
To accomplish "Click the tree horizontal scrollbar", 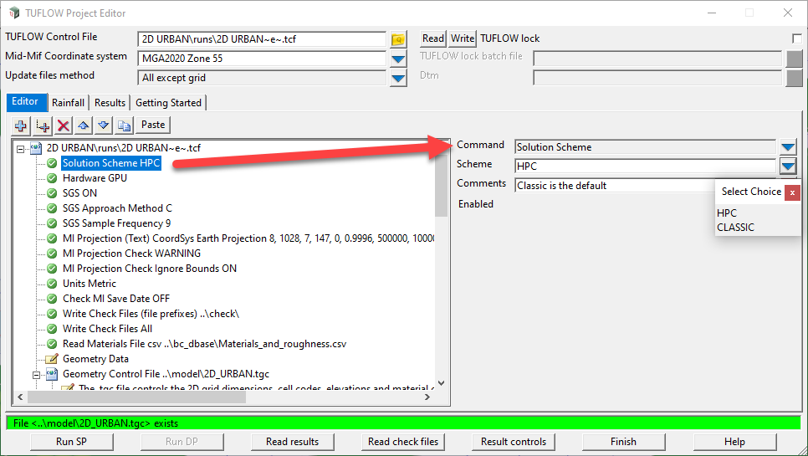I will click(223, 397).
